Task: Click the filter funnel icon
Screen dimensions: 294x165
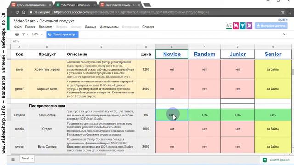Action: point(23,34)
